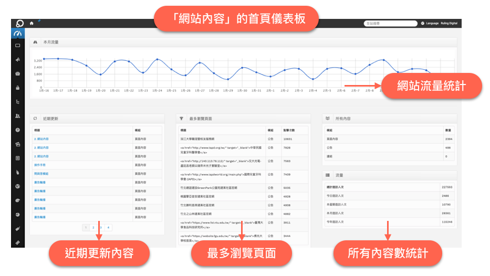Open the 問與答模組 link in recent updates
Image resolution: width=490 pixels, height=276 pixels.
[x=41, y=173]
